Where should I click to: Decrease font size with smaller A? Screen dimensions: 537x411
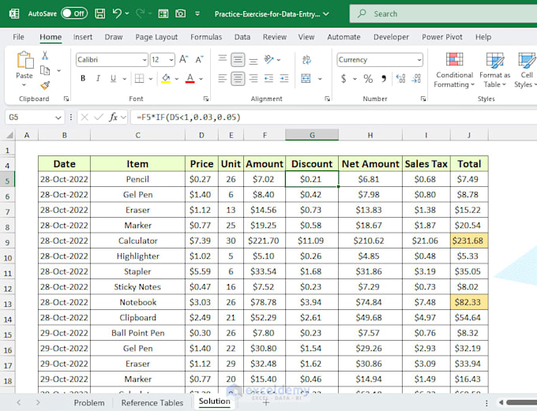tap(199, 59)
